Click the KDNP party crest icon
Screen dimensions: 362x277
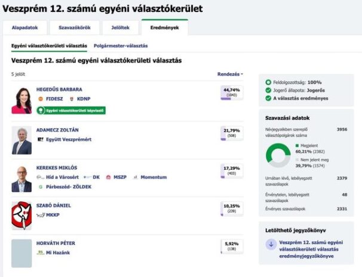click(x=72, y=99)
